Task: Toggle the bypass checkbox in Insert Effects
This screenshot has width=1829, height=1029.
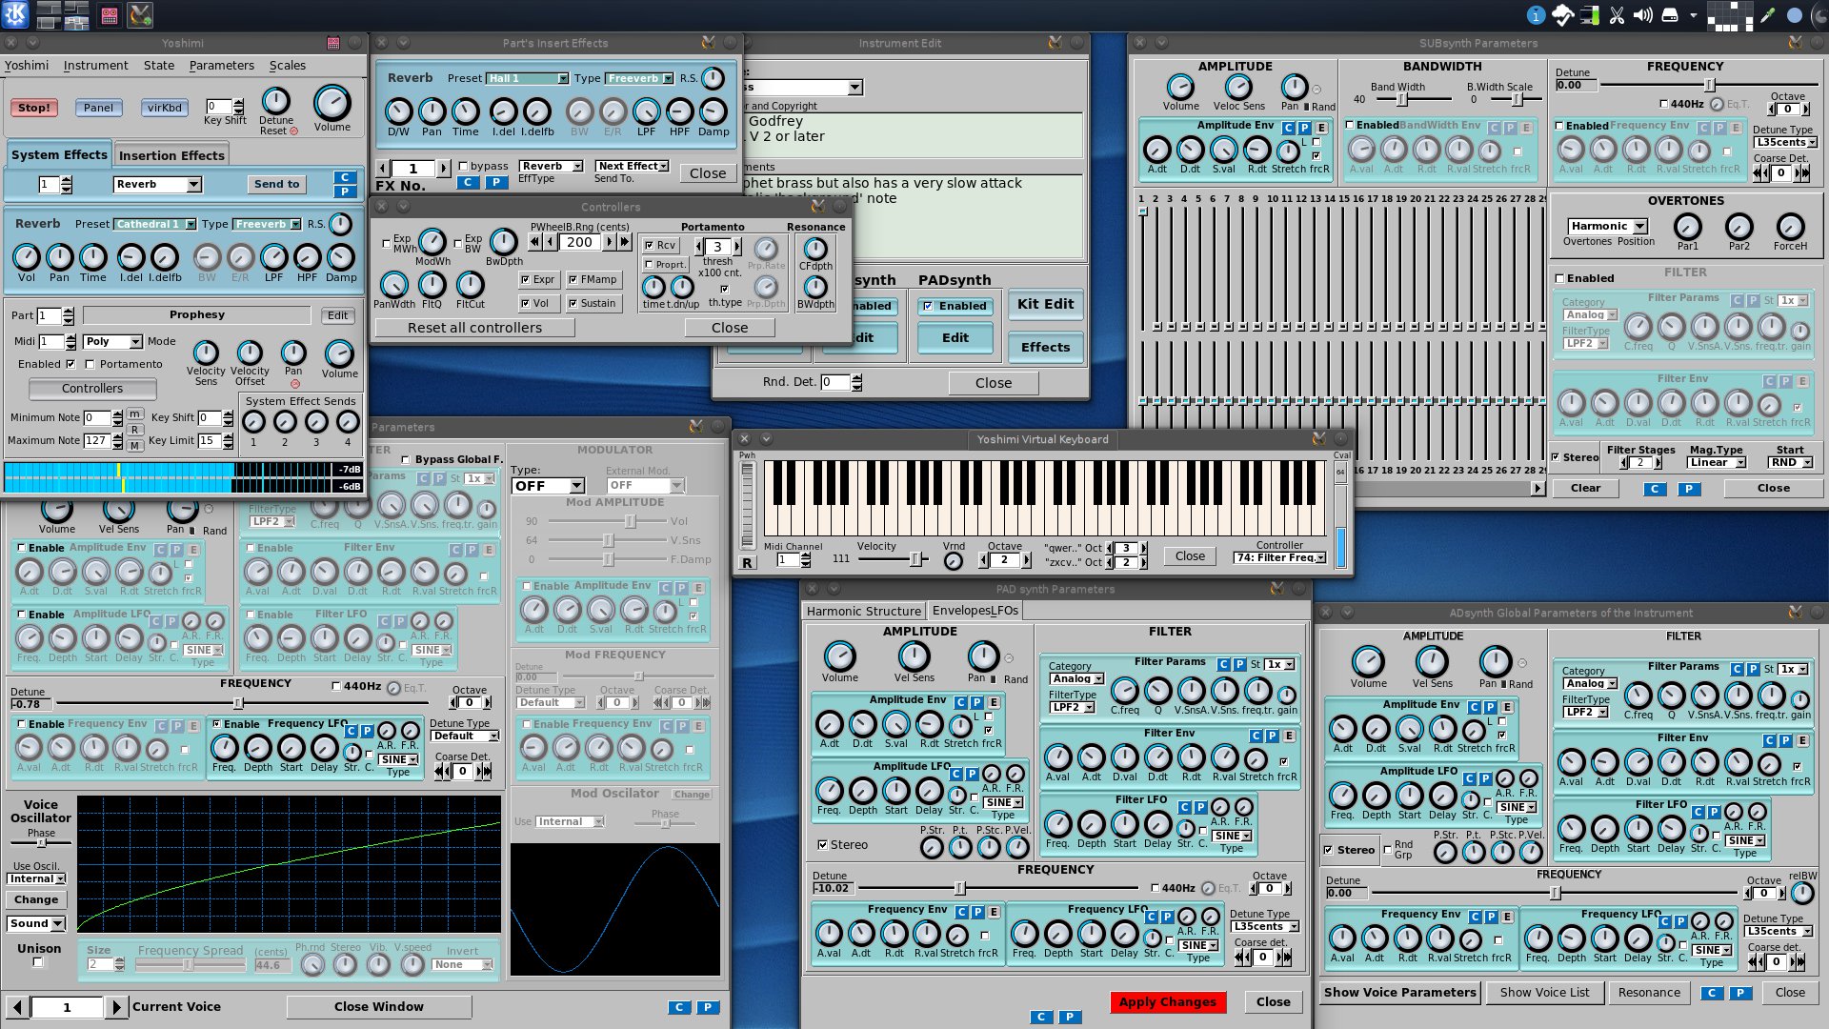Action: 464,166
